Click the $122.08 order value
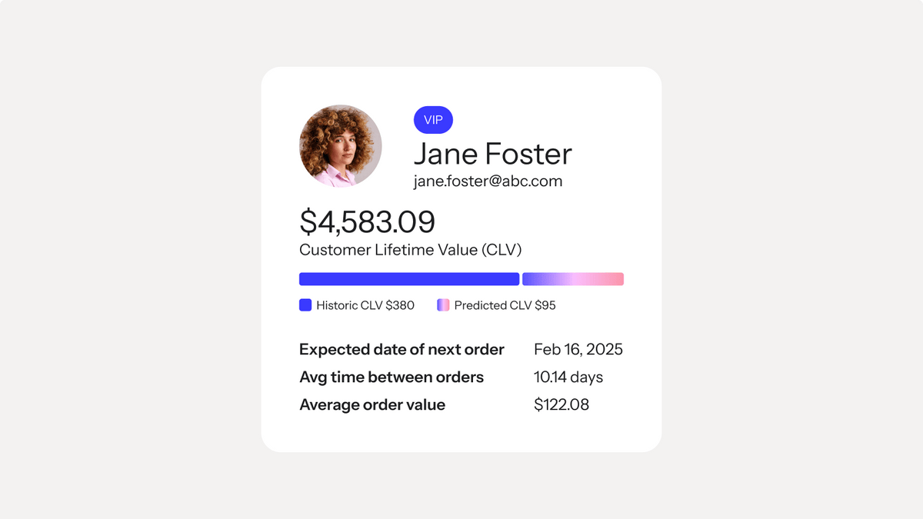The height and width of the screenshot is (519, 923). click(561, 404)
